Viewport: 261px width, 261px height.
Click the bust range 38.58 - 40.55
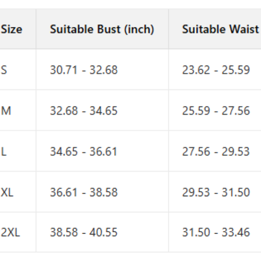pyautogui.click(x=84, y=232)
